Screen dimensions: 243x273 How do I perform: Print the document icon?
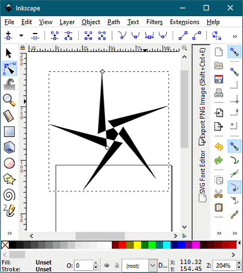point(219,93)
